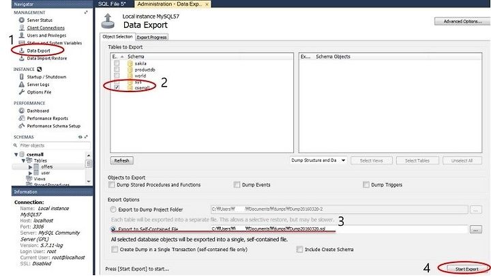Sort by Schema column header
The image size is (491, 277).
(x=136, y=57)
